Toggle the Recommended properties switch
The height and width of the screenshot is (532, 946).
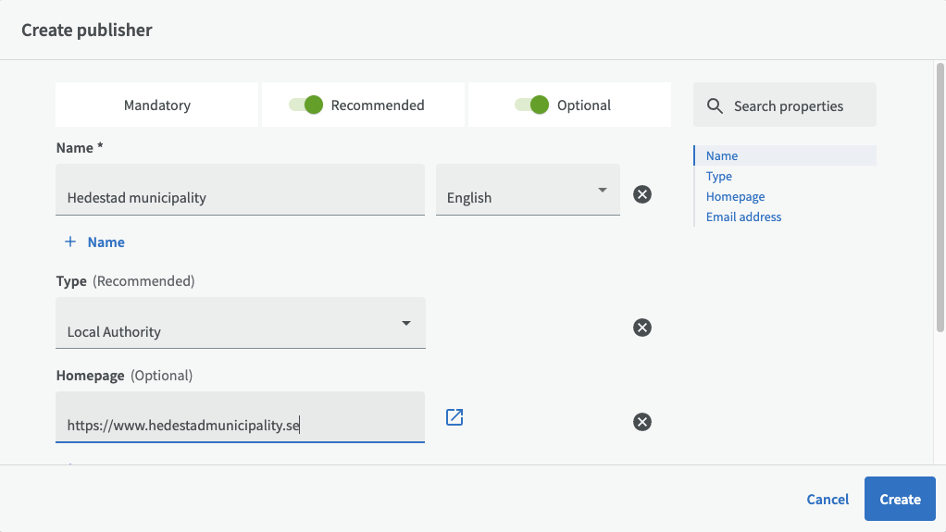tap(306, 105)
